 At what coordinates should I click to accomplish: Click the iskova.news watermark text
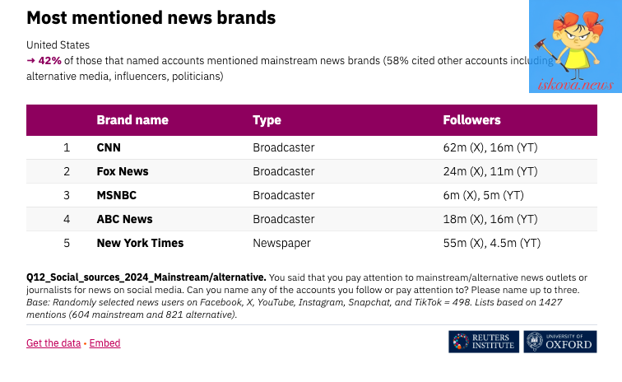[576, 85]
